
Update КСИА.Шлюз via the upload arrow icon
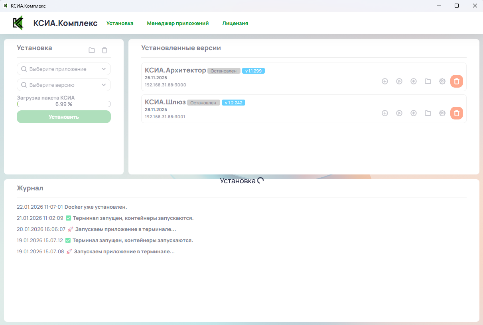414,113
